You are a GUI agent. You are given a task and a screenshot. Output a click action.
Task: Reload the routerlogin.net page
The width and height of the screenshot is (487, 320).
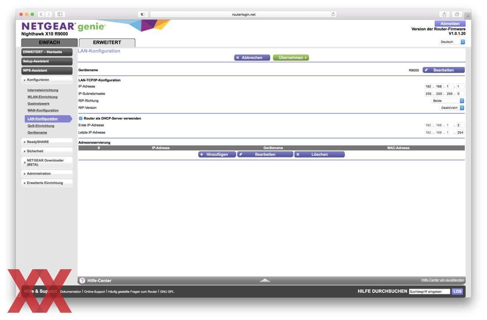(333, 14)
